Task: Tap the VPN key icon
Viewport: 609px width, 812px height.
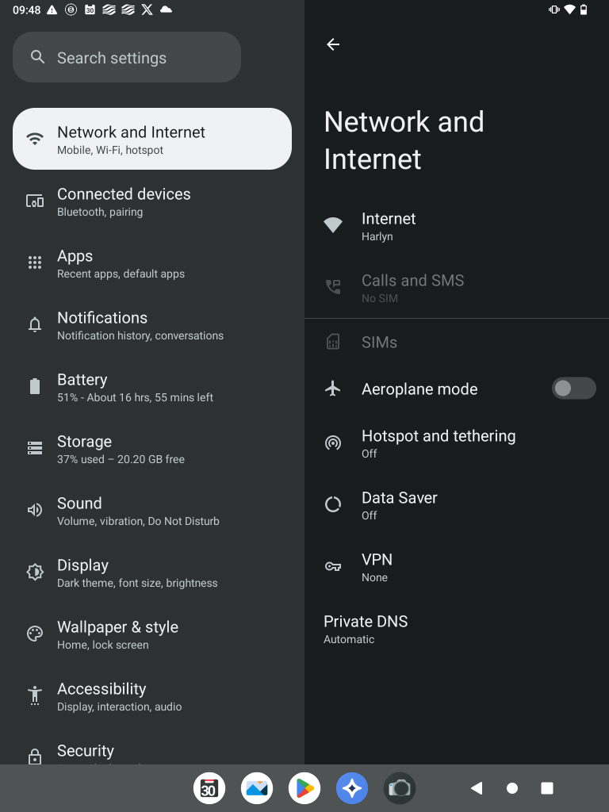Action: tap(333, 566)
